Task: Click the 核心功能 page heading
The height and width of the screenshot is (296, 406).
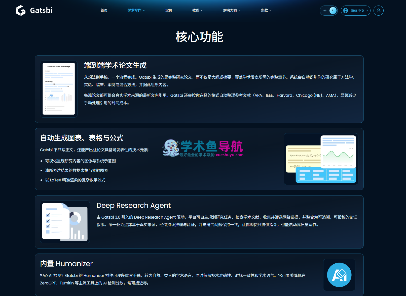Action: 199,37
